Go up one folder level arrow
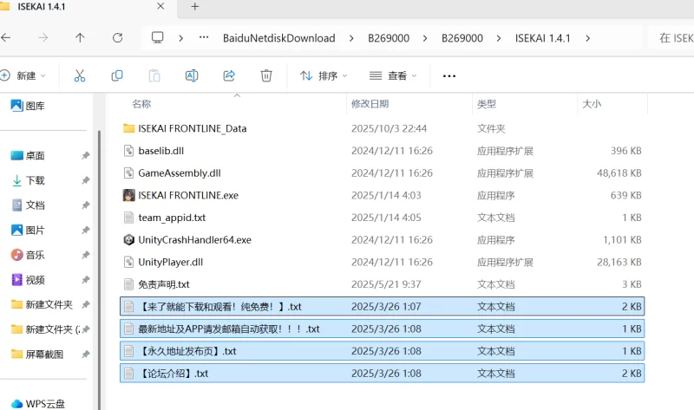 [80, 38]
